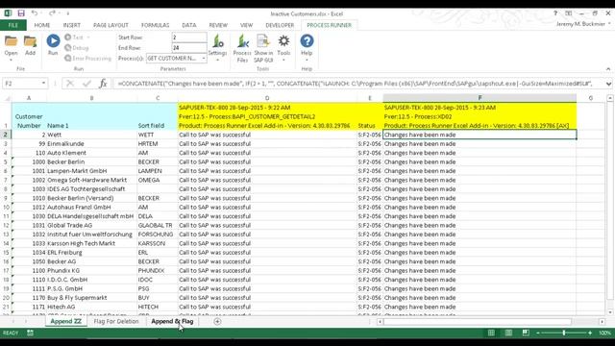Select the Debug run option
This screenshot has width=615, height=346.
(x=77, y=48)
